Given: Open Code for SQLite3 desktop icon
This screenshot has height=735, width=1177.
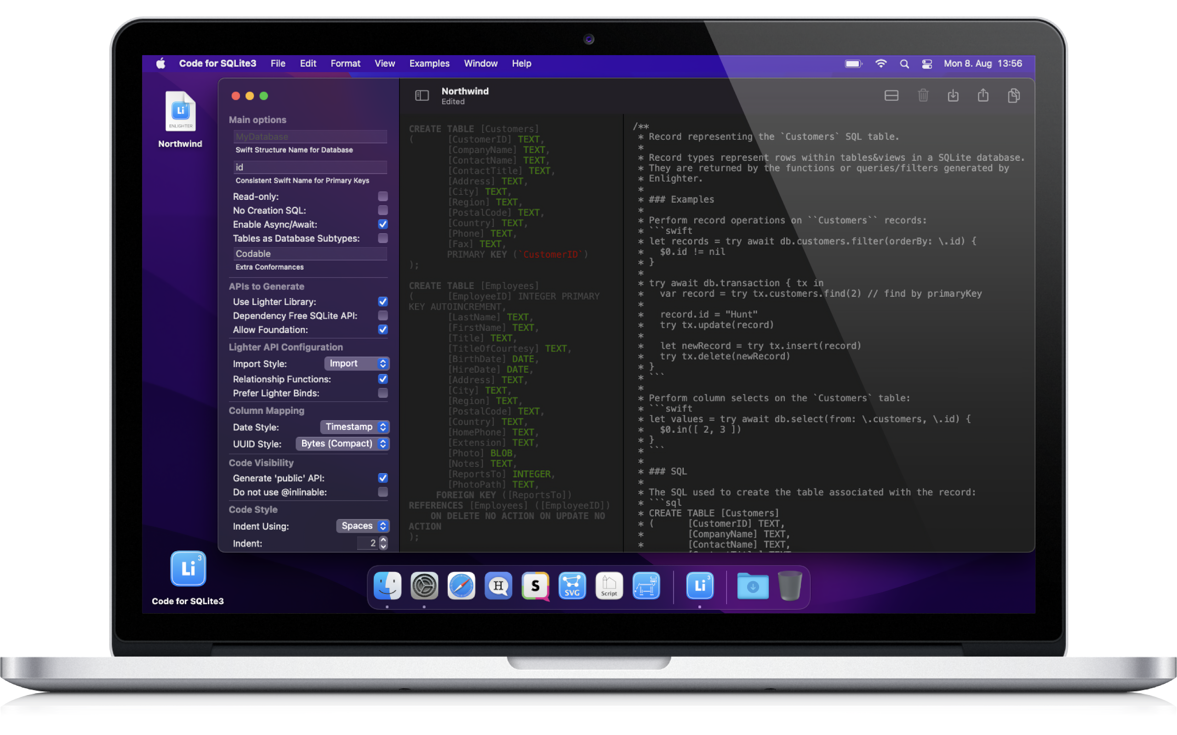Looking at the screenshot, I should [188, 568].
